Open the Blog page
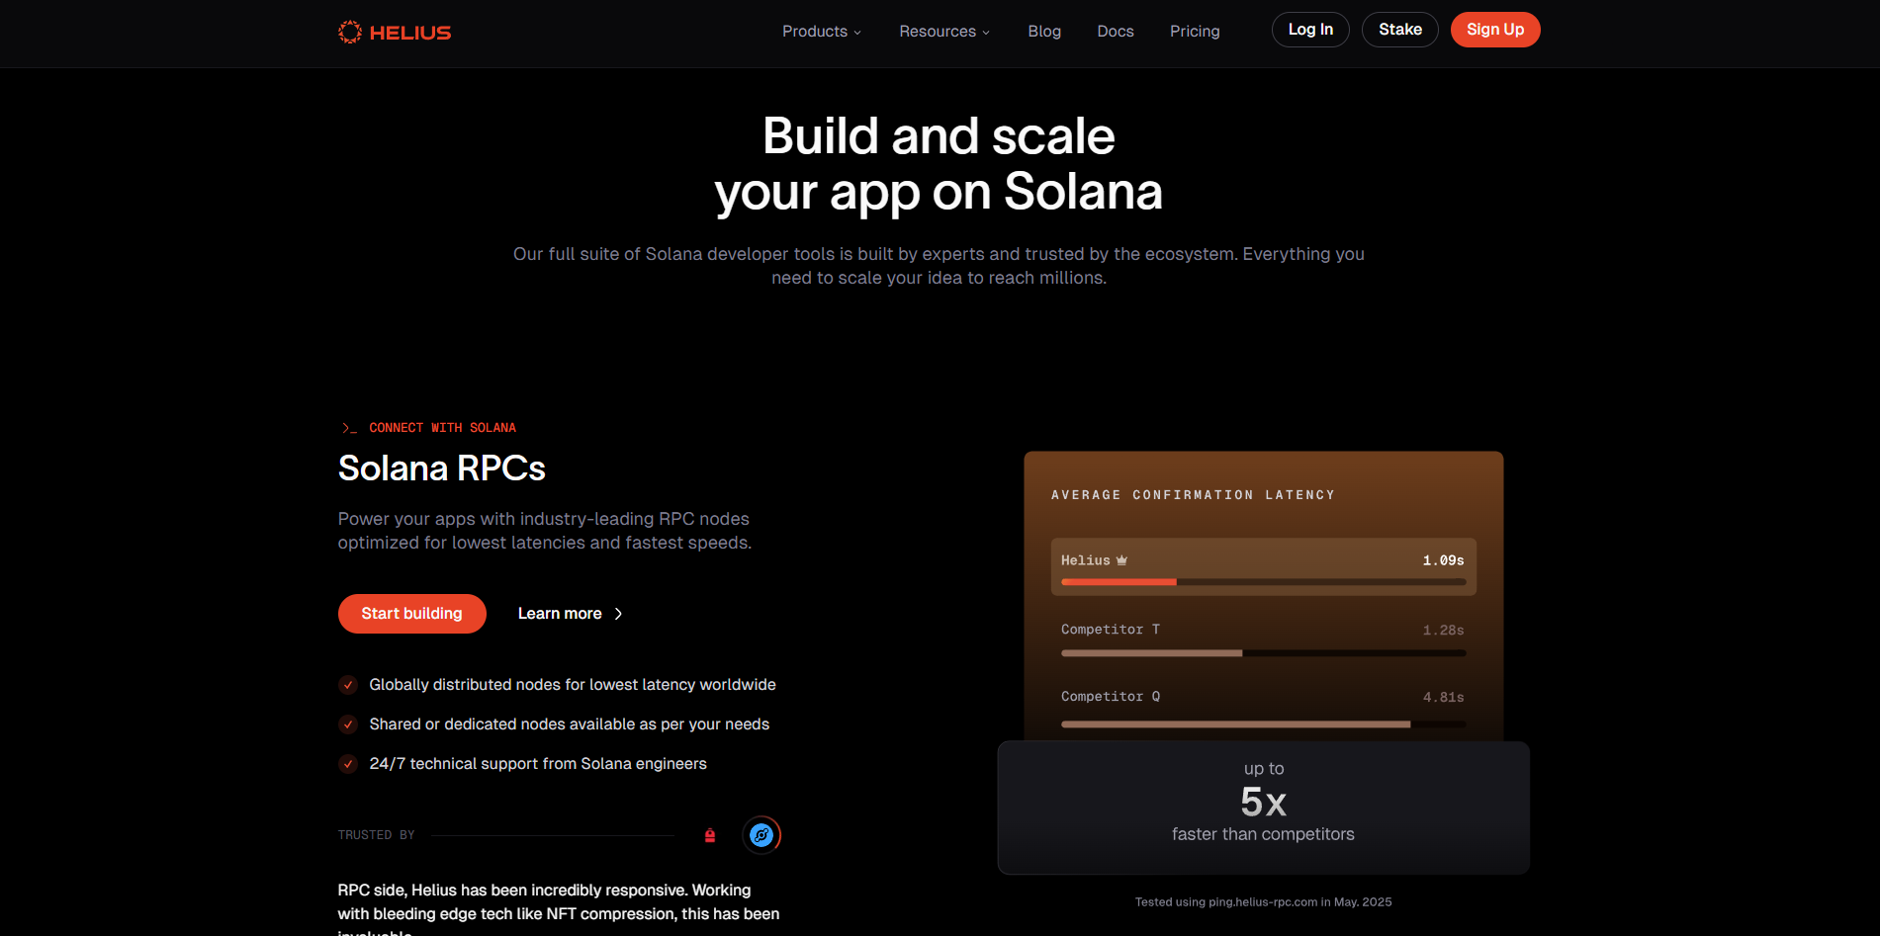The width and height of the screenshot is (1880, 936). pyautogui.click(x=1044, y=32)
